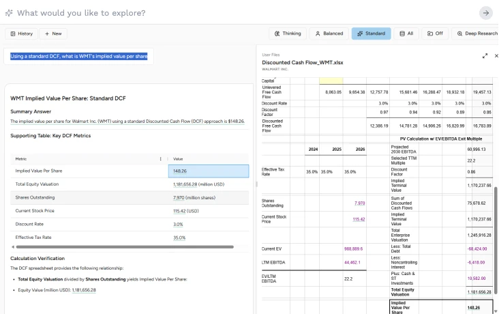The height and width of the screenshot is (314, 499).
Task: Select the 148.26 Implied Value Per Share spreadsheet cell
Action: [473, 308]
